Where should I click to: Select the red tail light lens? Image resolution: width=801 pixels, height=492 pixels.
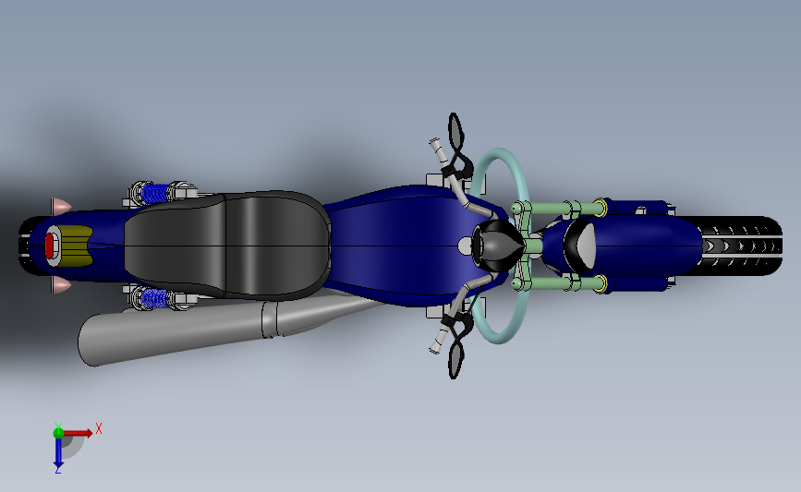tap(50, 246)
